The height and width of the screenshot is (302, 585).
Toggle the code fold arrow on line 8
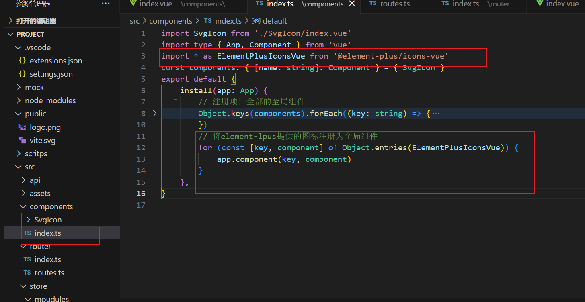click(155, 113)
